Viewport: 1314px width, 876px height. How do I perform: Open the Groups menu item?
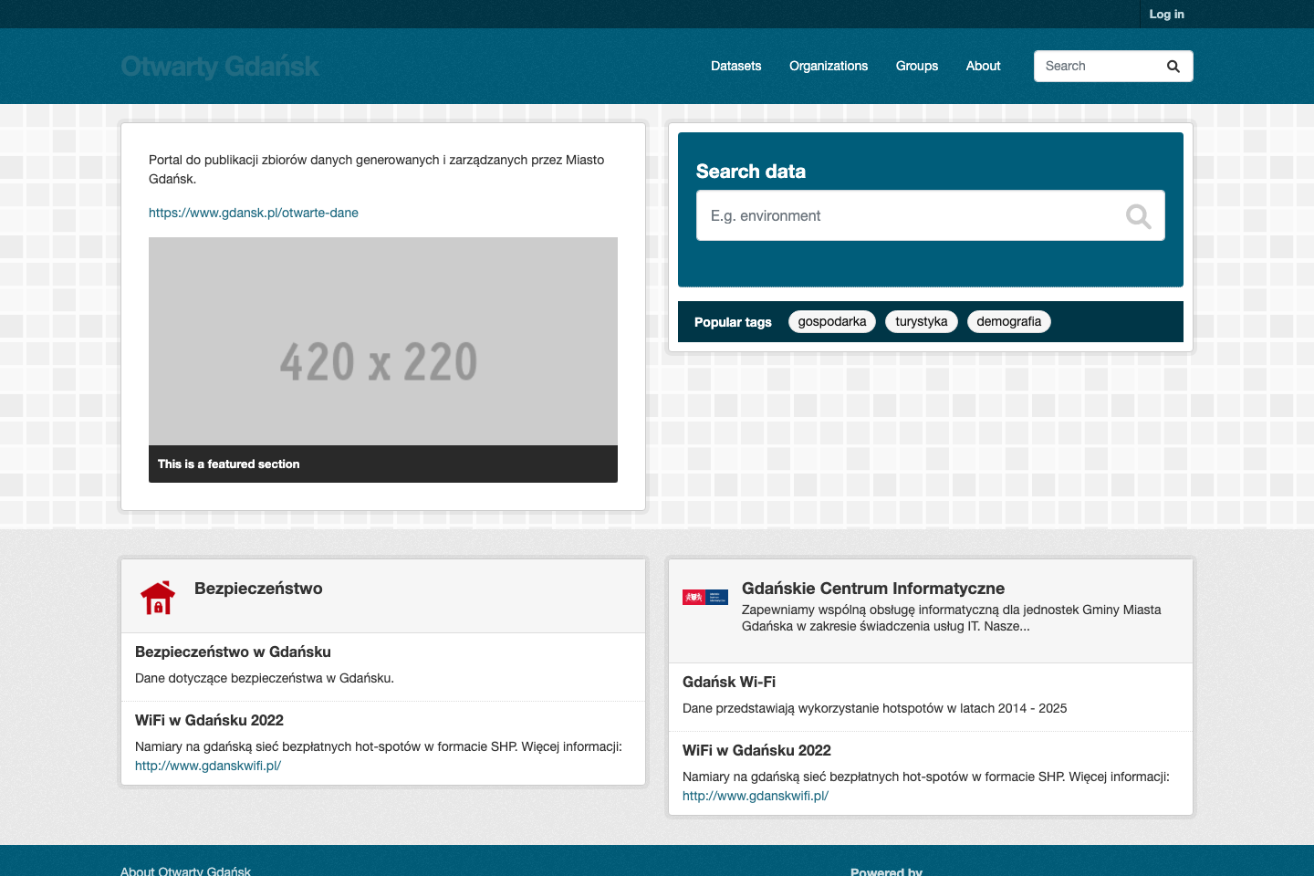click(916, 66)
